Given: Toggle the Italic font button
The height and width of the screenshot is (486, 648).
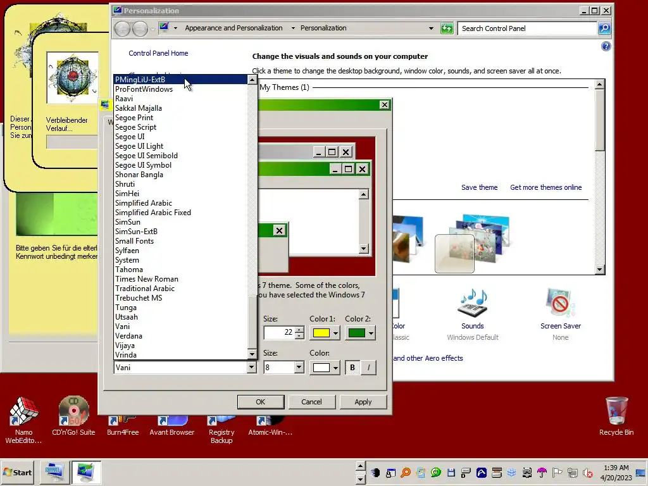Looking at the screenshot, I should (x=369, y=368).
